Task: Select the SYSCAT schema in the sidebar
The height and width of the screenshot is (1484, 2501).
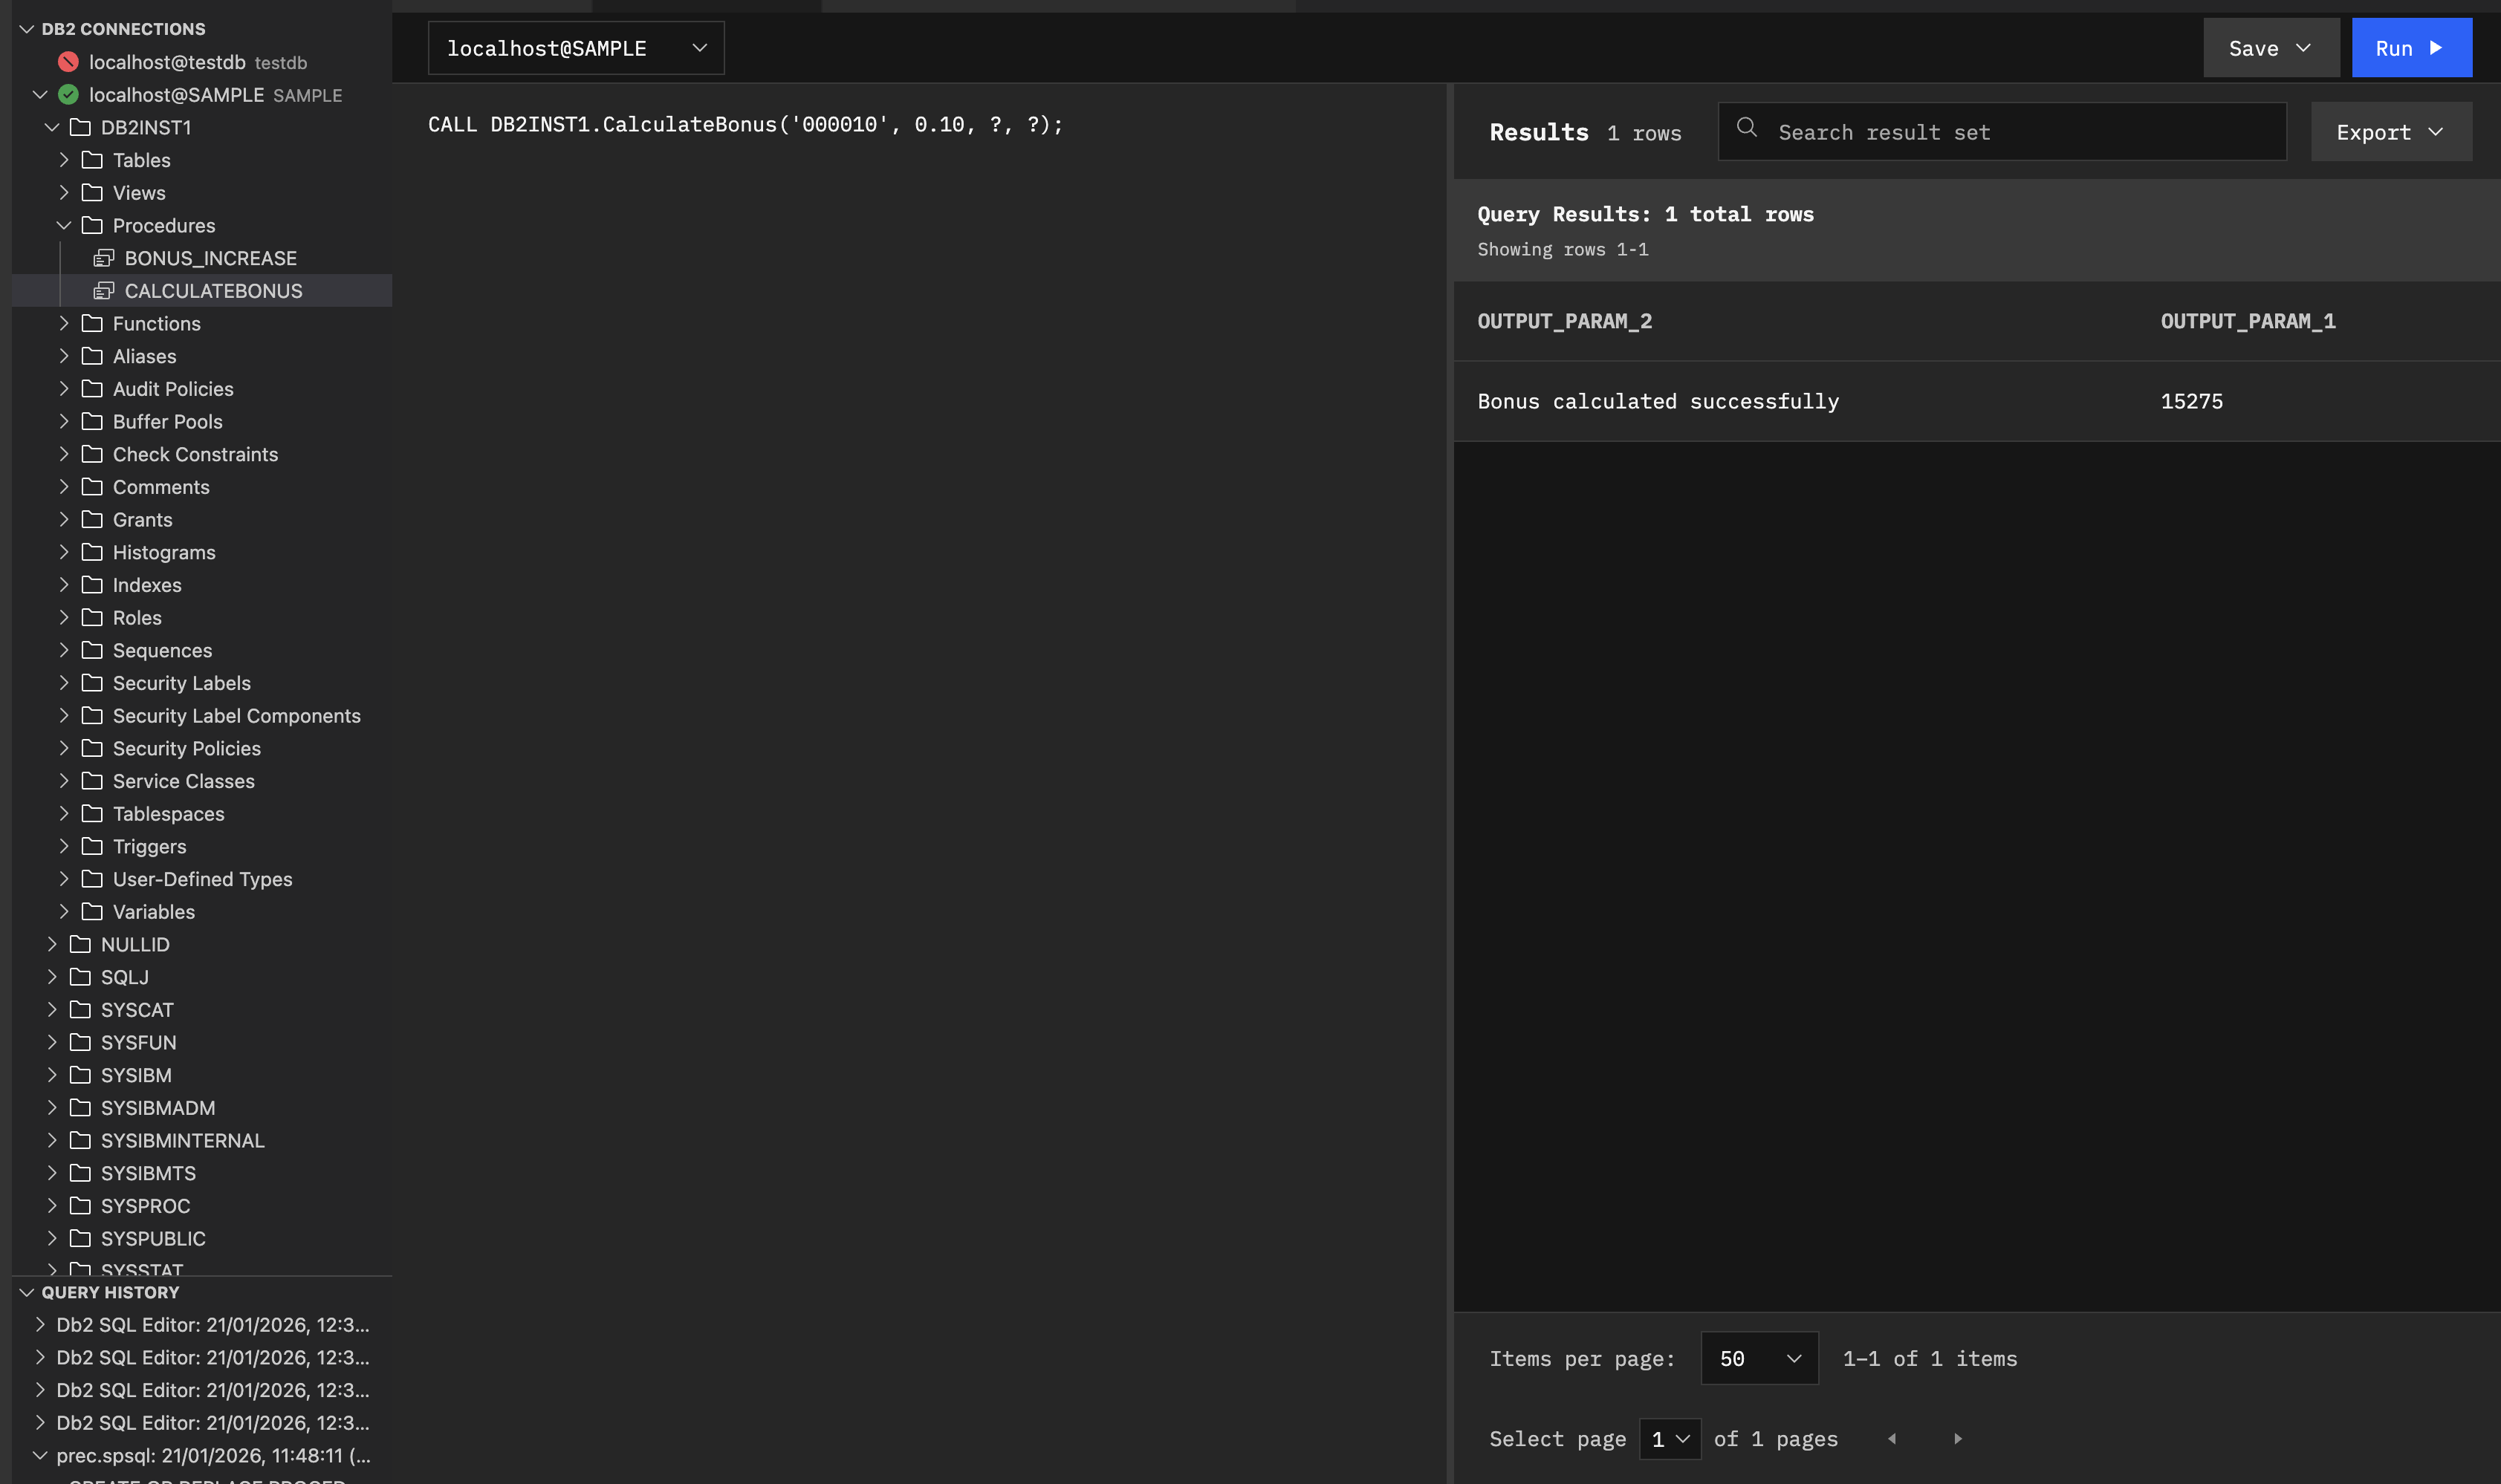Action: [138, 1010]
